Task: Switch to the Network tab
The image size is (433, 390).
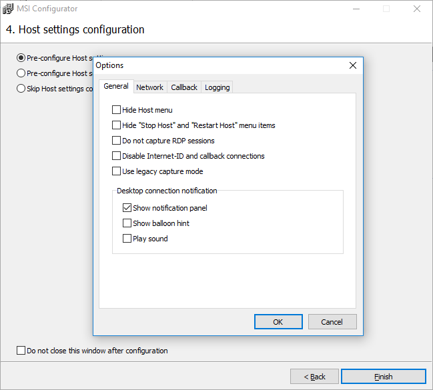Action: coord(149,87)
